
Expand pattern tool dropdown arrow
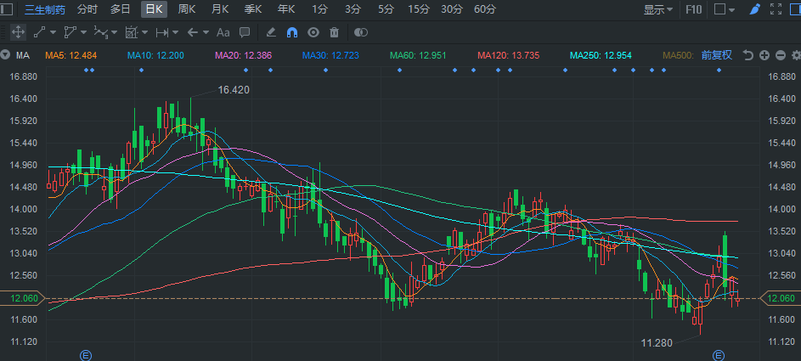(x=145, y=32)
